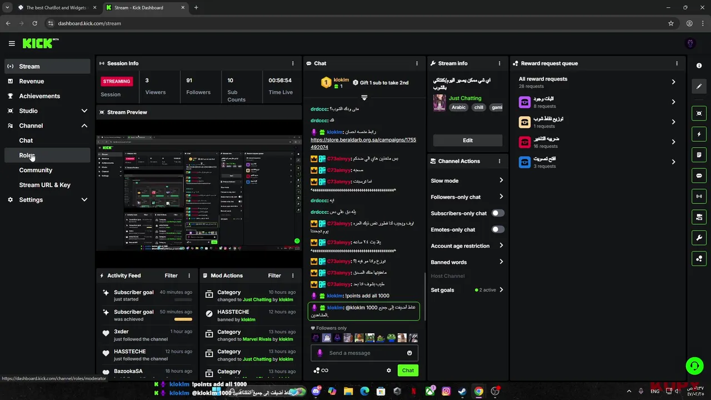Open the Kick logo home link
Screen dimensions: 711x400
[41, 43]
